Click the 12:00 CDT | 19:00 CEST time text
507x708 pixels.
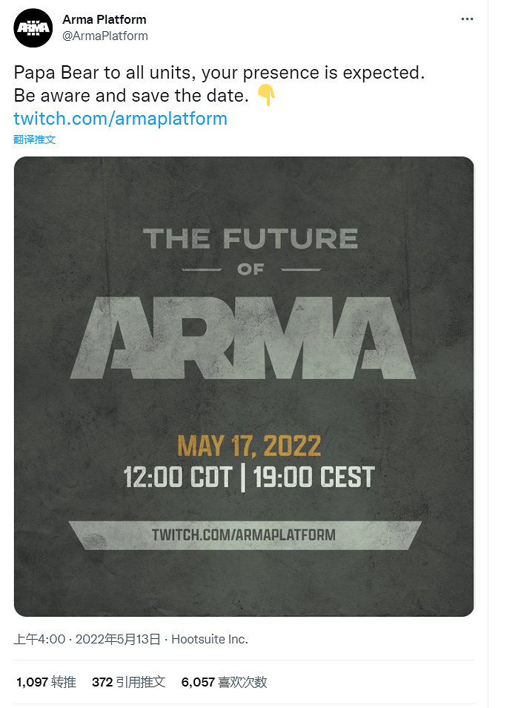[x=249, y=477]
